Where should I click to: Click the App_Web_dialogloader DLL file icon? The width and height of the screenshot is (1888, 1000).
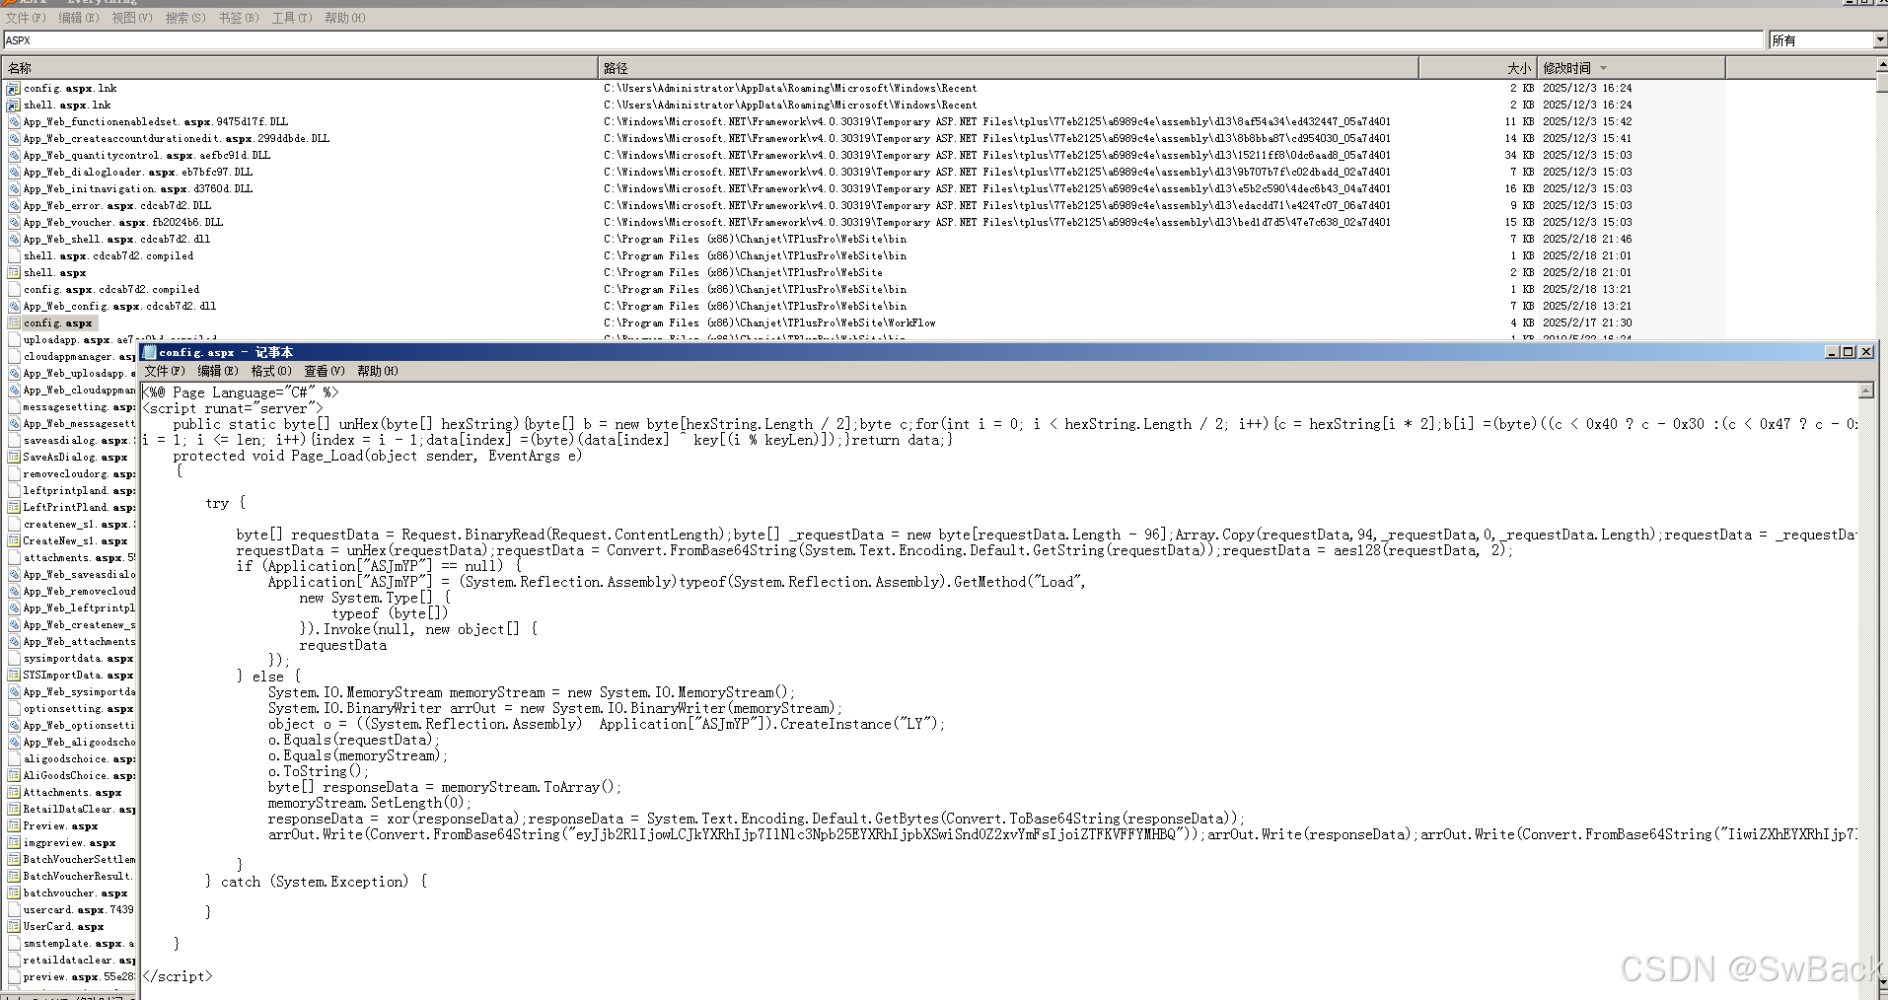click(x=14, y=173)
